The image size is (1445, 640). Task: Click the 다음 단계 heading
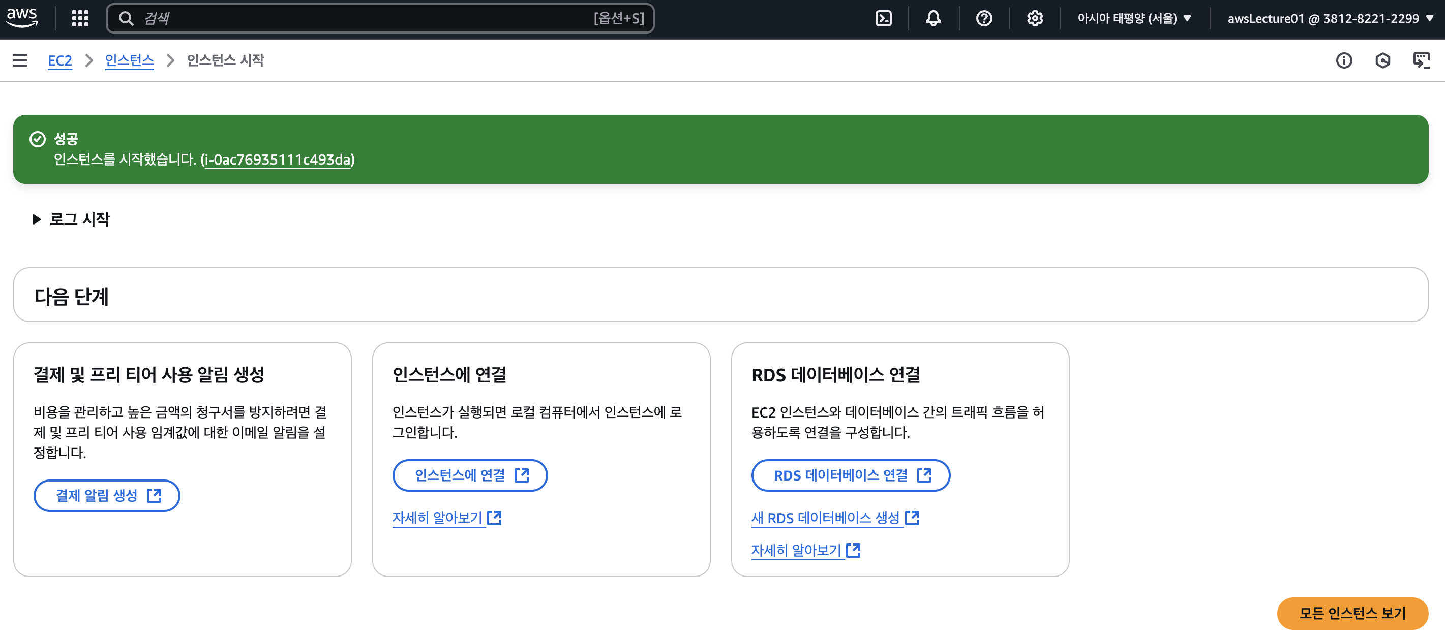72,297
